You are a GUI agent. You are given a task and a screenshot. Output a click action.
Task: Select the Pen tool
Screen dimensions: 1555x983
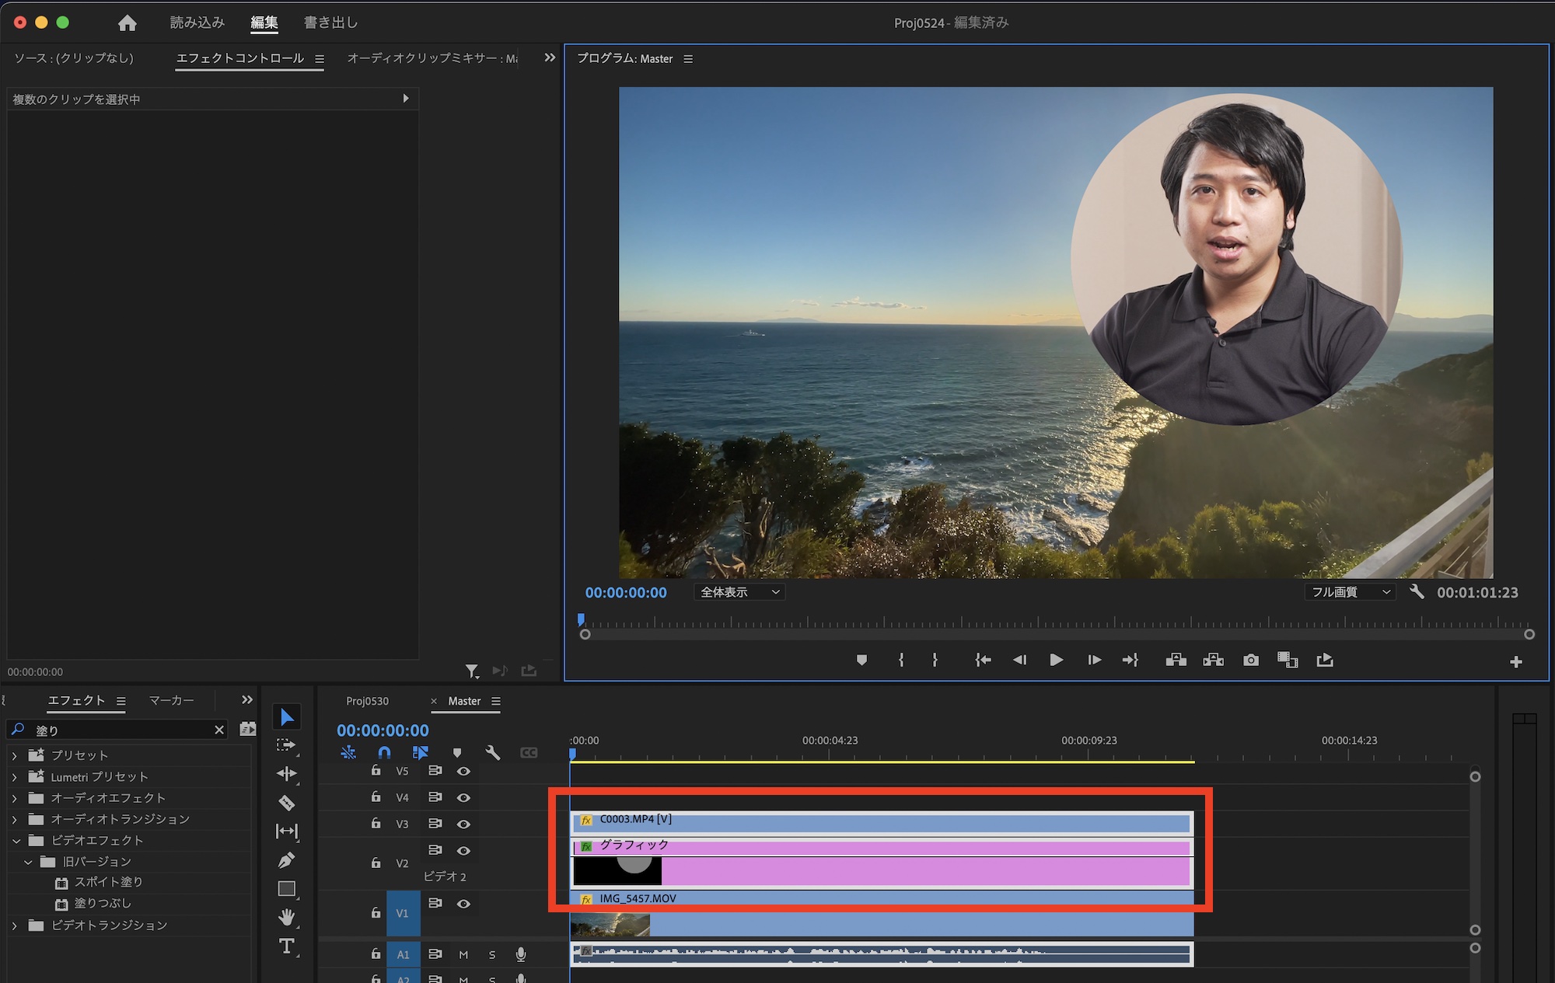(x=286, y=860)
